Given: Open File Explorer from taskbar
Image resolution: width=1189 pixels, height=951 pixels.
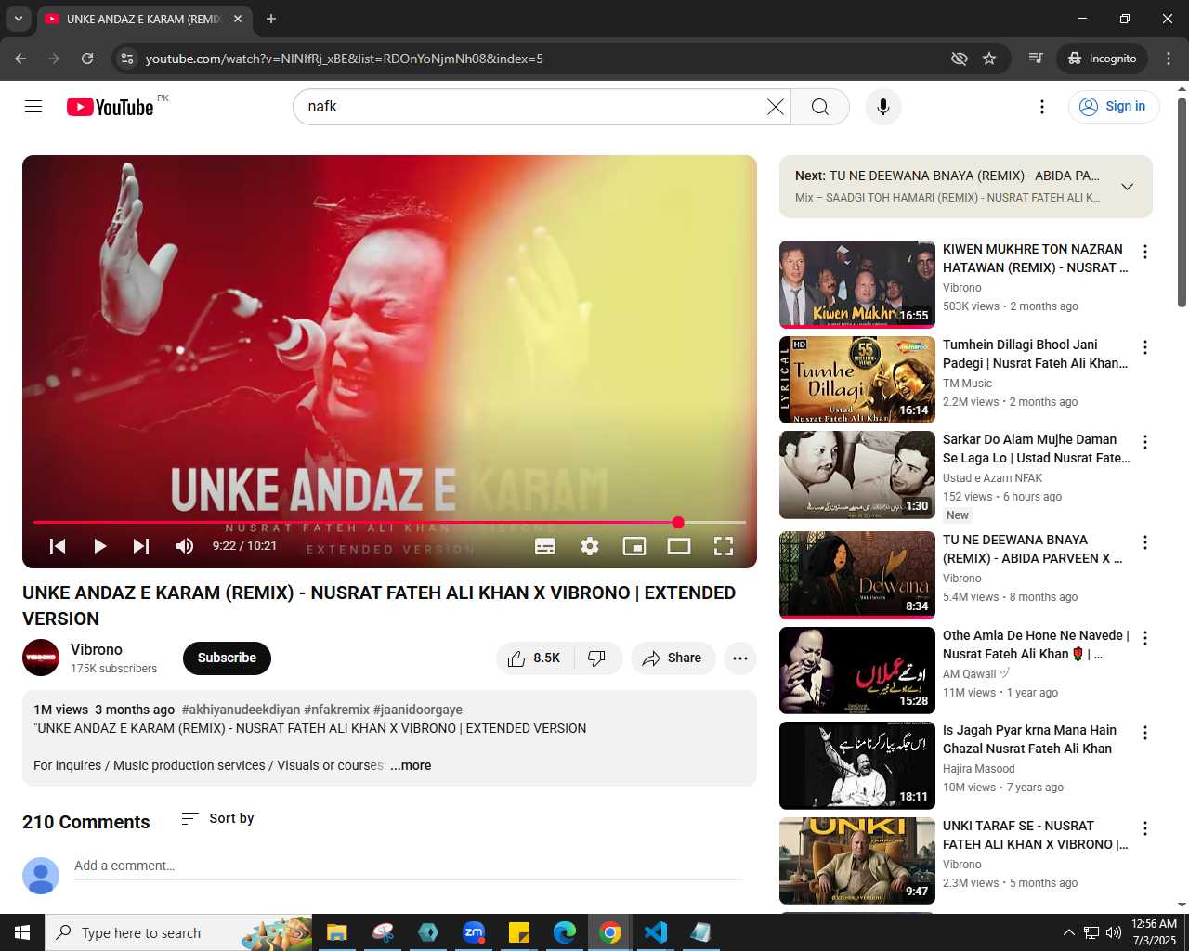Looking at the screenshot, I should 337,932.
